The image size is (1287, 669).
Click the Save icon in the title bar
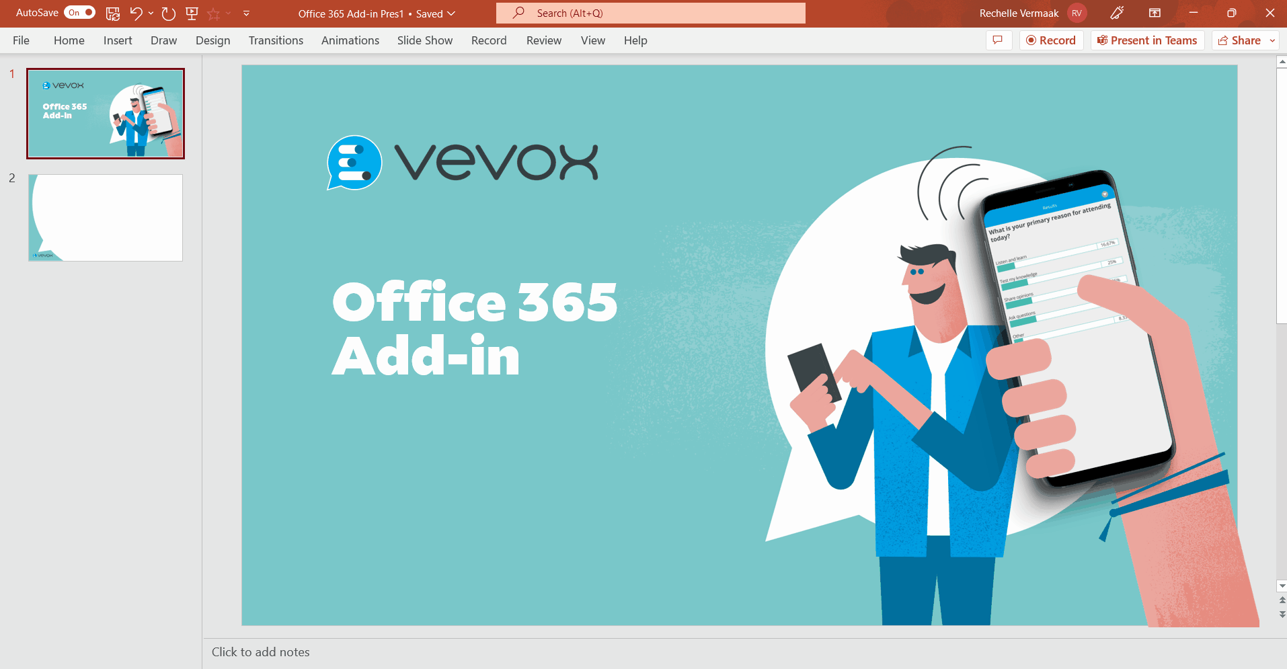click(113, 13)
